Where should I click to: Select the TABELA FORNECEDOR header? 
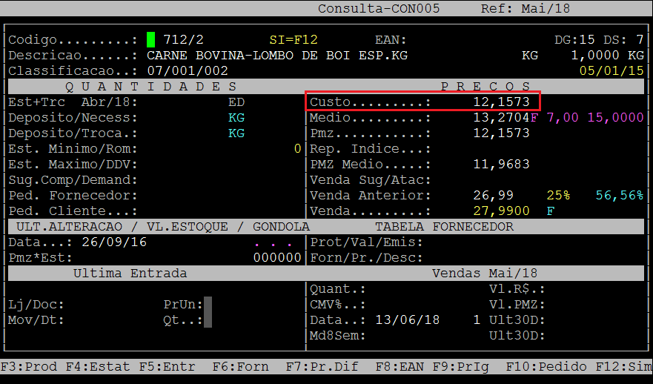(444, 227)
